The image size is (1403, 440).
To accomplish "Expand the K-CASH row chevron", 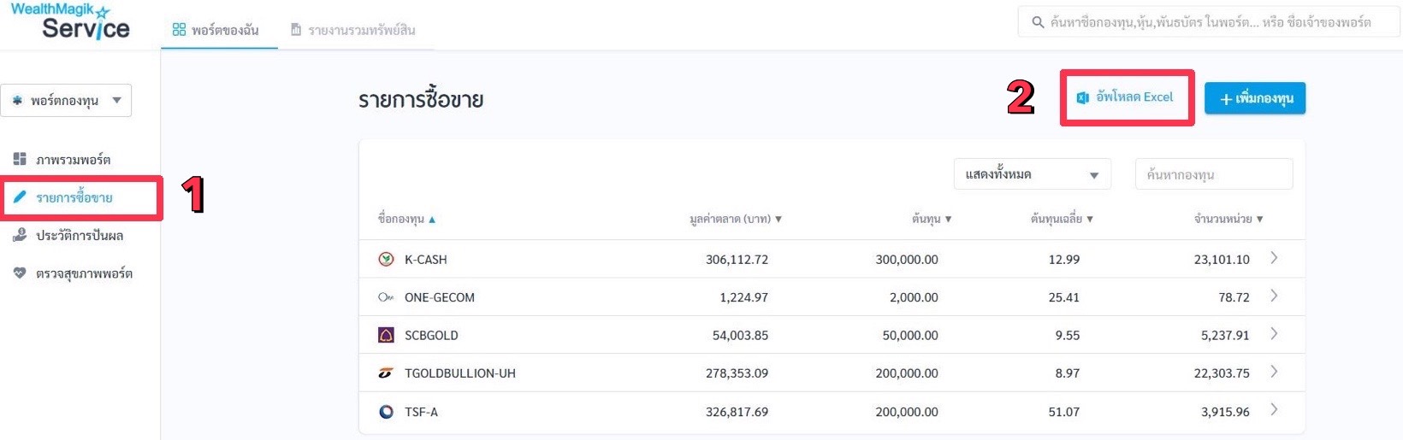I will [1274, 258].
